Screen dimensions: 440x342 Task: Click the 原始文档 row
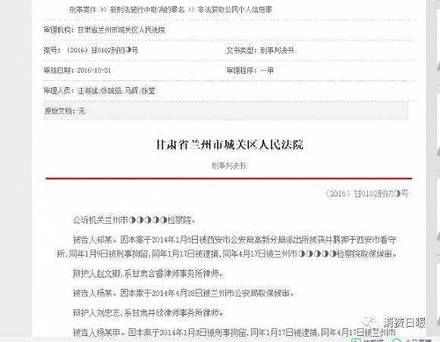tap(226, 111)
